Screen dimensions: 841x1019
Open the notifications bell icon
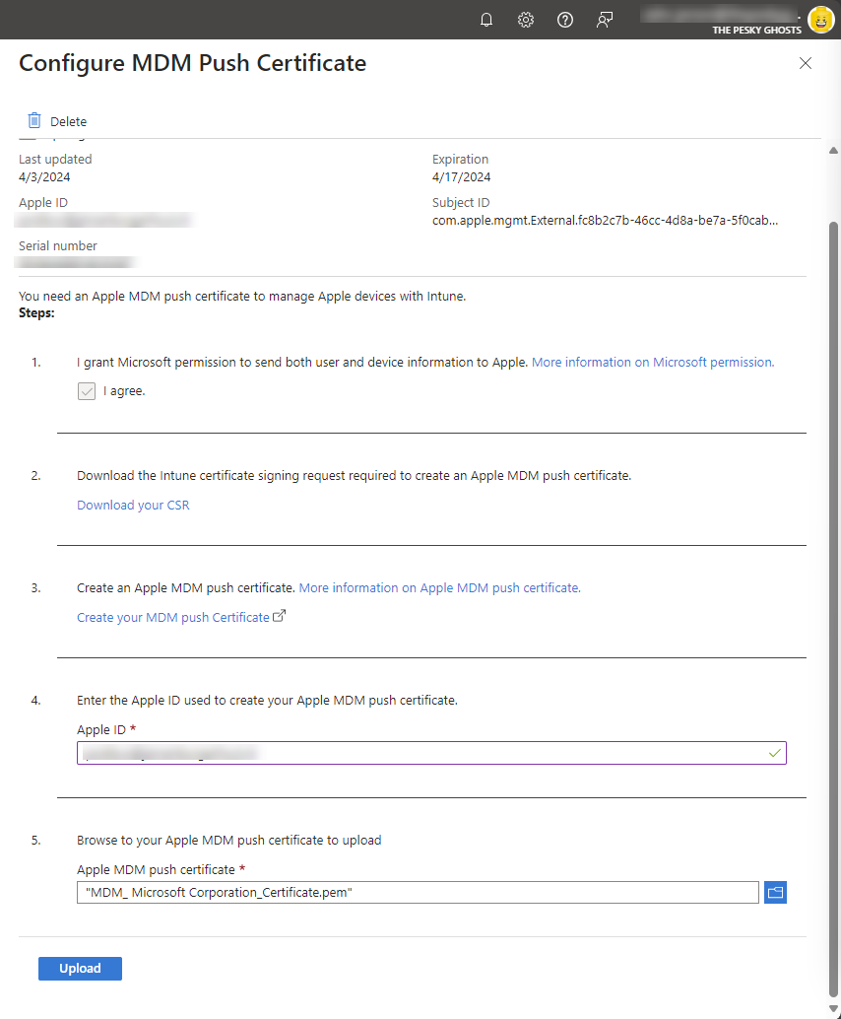pyautogui.click(x=486, y=20)
